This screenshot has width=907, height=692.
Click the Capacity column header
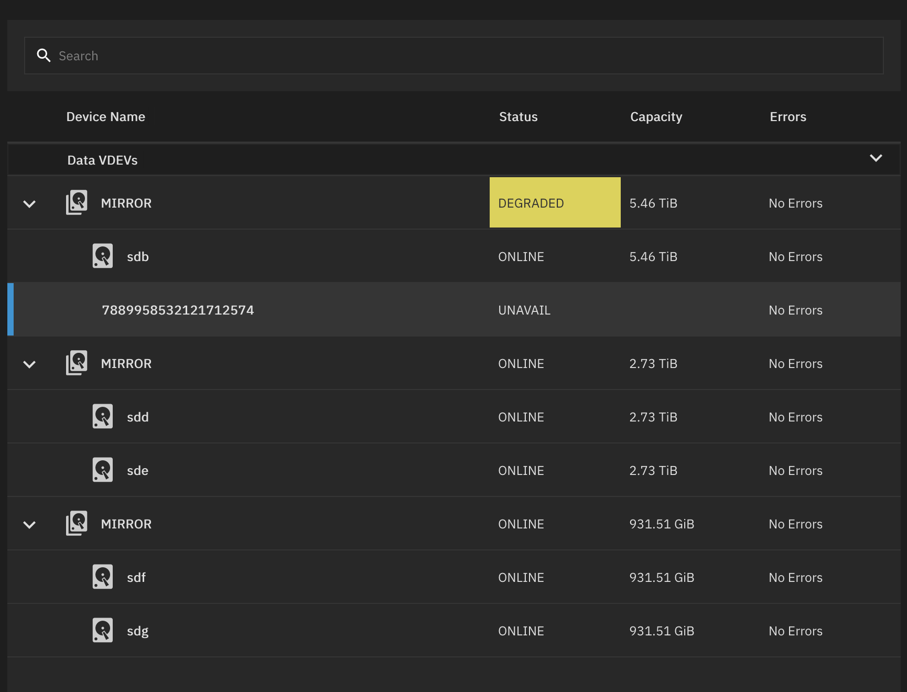tap(656, 117)
